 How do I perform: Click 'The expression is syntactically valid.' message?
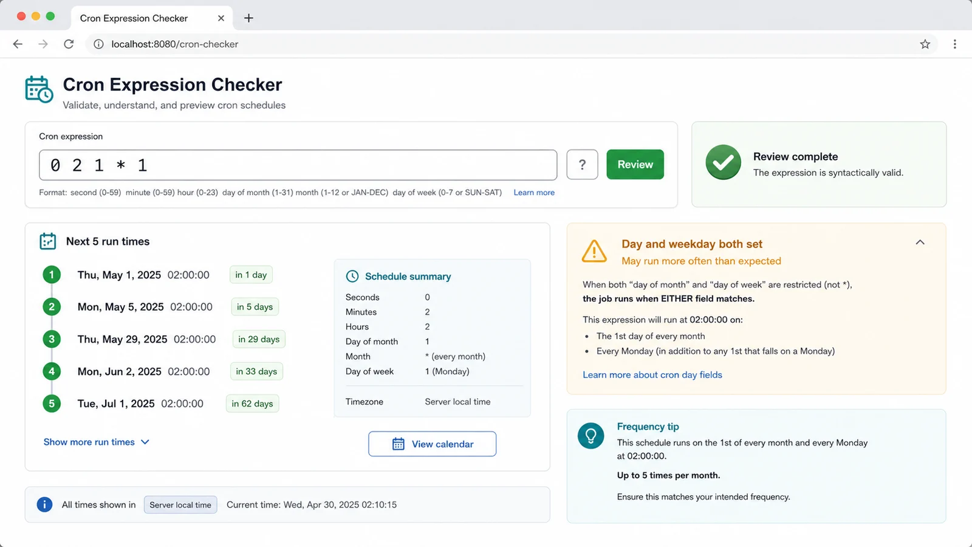pos(828,173)
